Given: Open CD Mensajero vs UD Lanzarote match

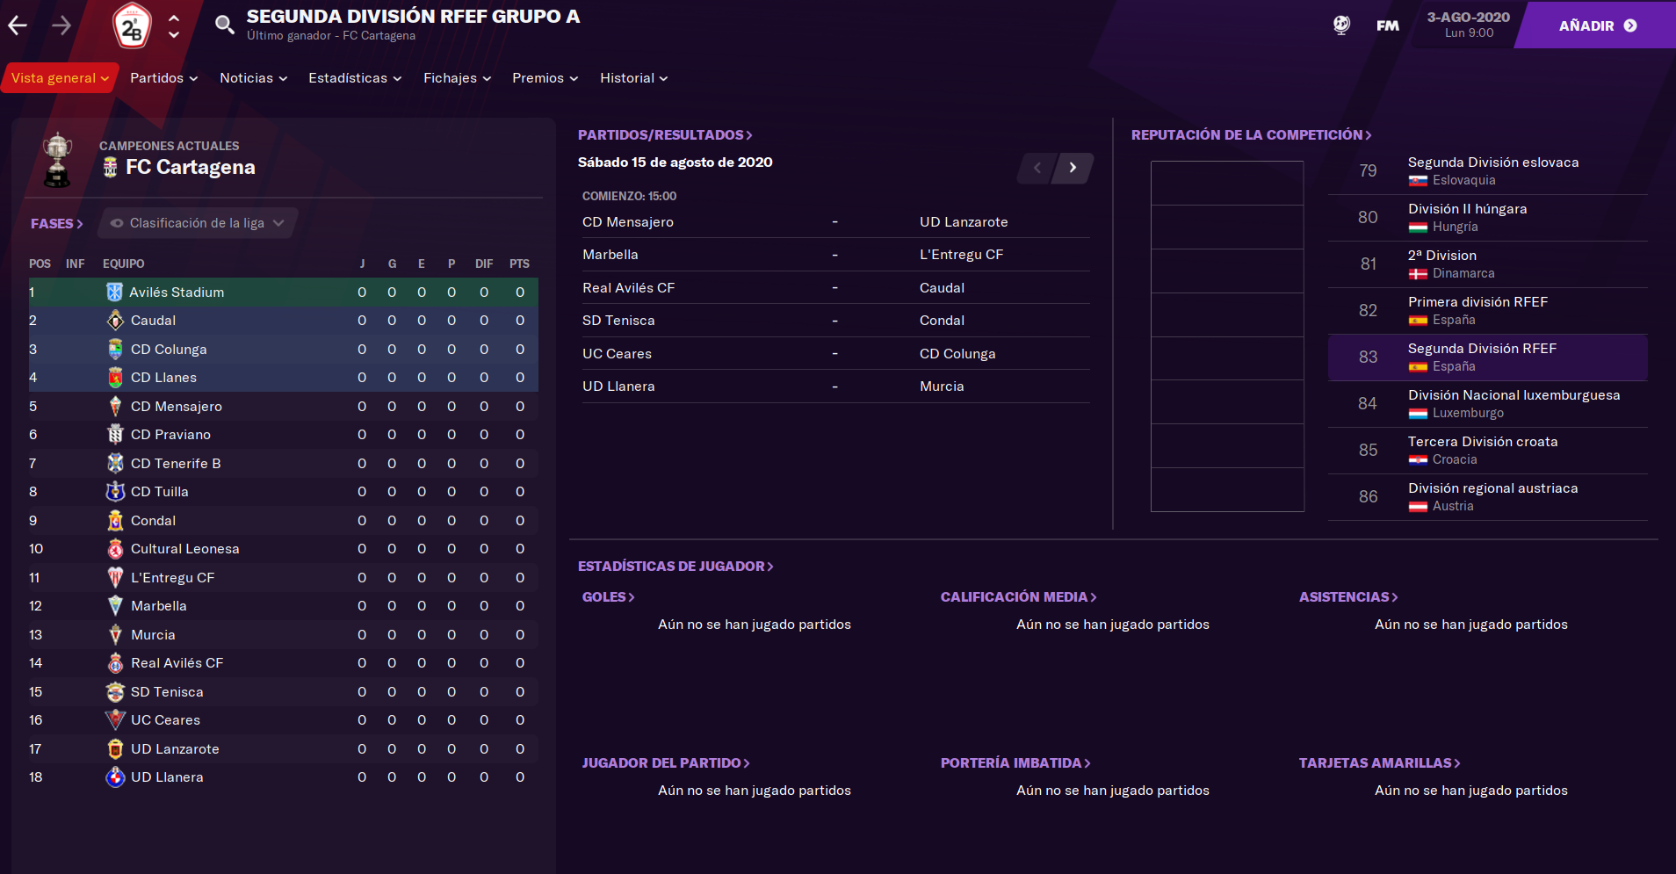Looking at the screenshot, I should pos(835,222).
